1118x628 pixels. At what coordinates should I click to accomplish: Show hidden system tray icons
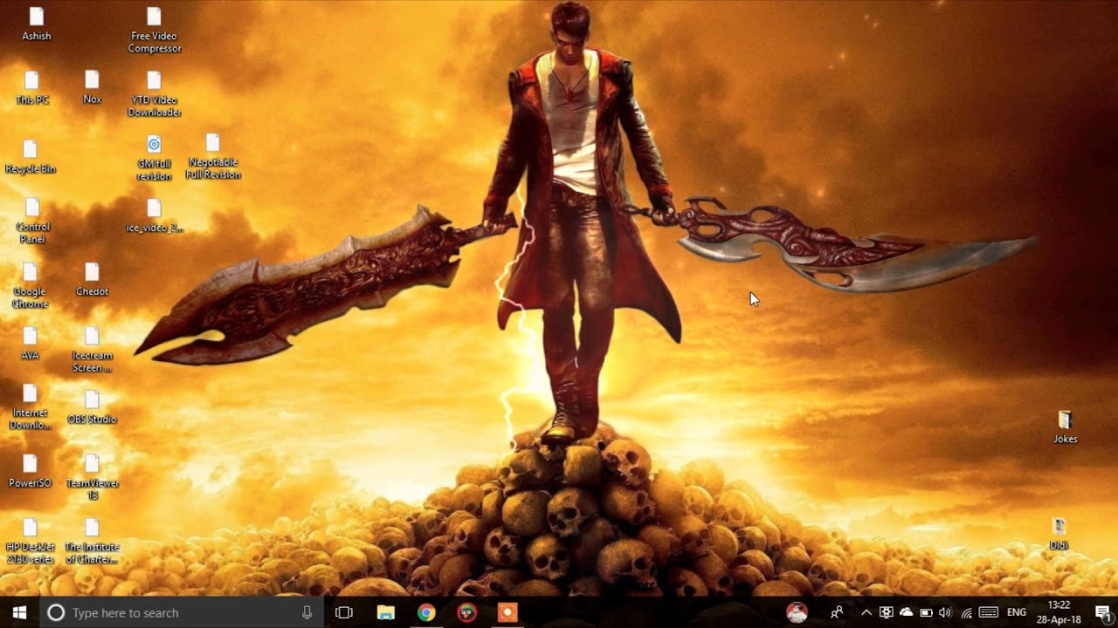[866, 612]
